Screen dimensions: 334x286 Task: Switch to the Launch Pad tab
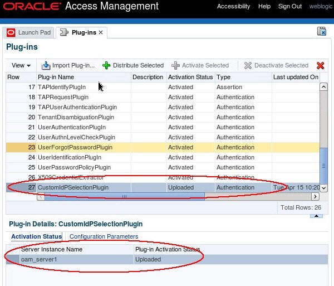coord(28,33)
